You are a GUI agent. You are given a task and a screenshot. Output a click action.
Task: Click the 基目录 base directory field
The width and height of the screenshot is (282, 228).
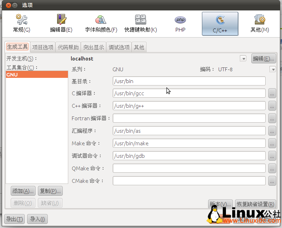[x=189, y=81]
